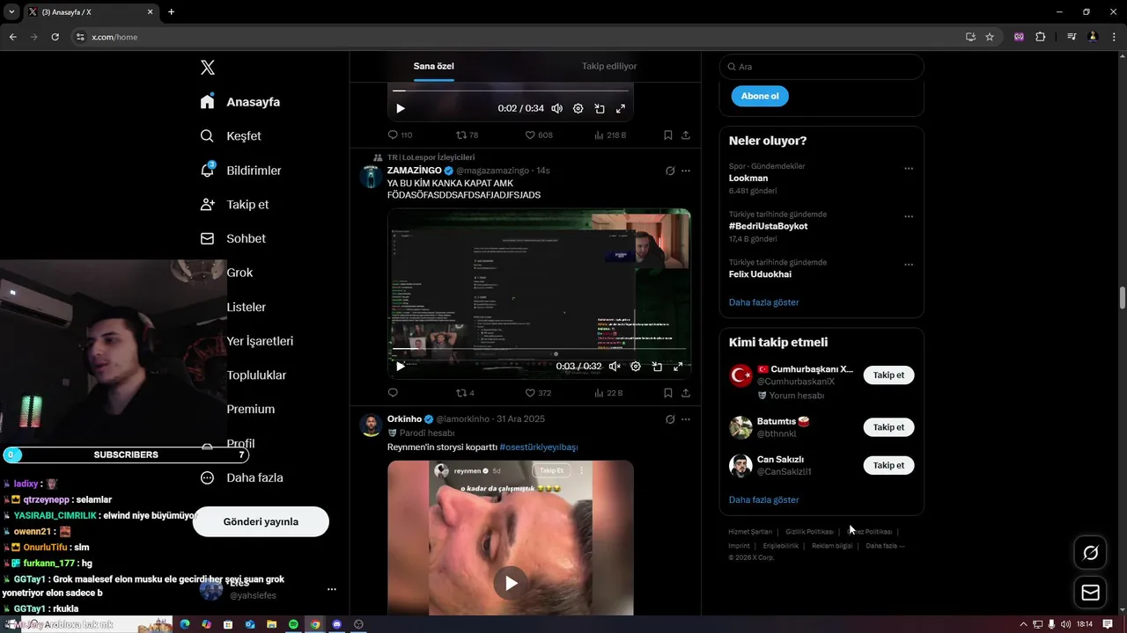The image size is (1127, 633).
Task: Follow Can Sakızlı account
Action: (x=888, y=465)
